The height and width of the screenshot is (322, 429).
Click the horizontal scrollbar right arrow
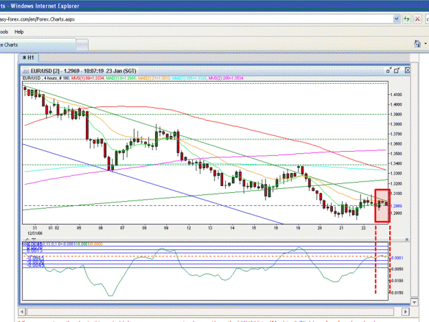(406, 312)
